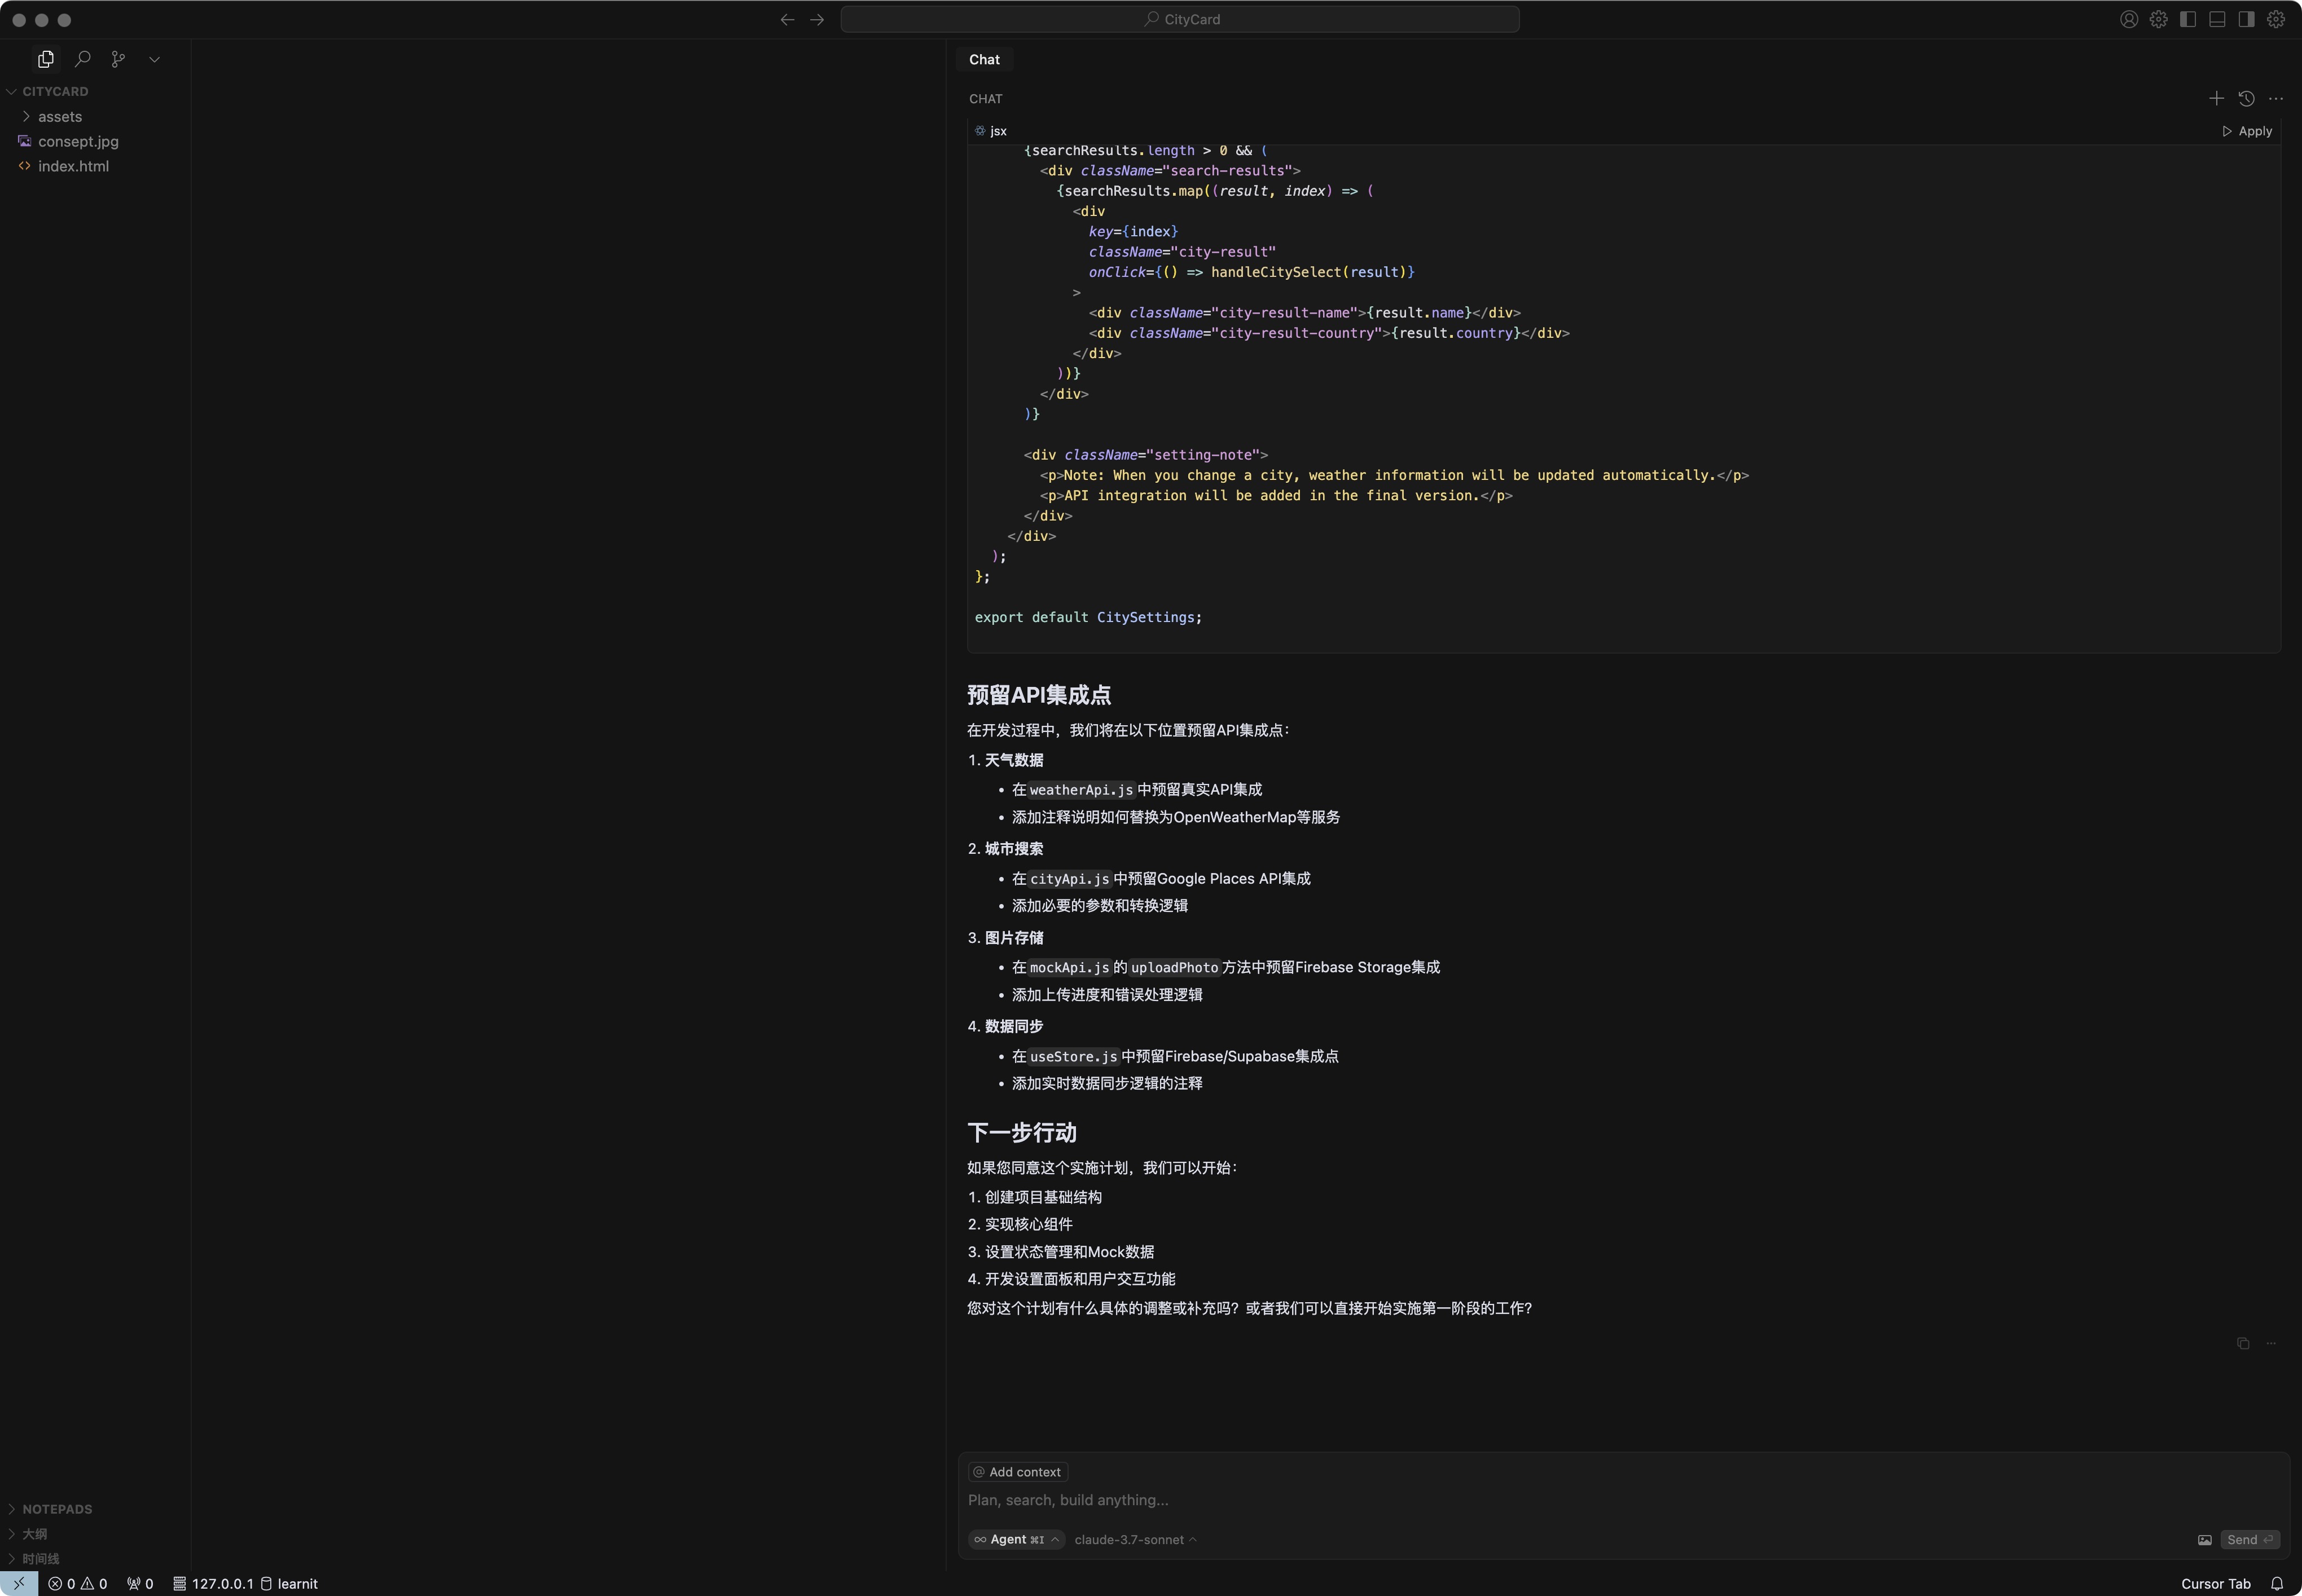Click the notifications bell in the status bar
This screenshot has height=1596, width=2302.
tap(2277, 1583)
